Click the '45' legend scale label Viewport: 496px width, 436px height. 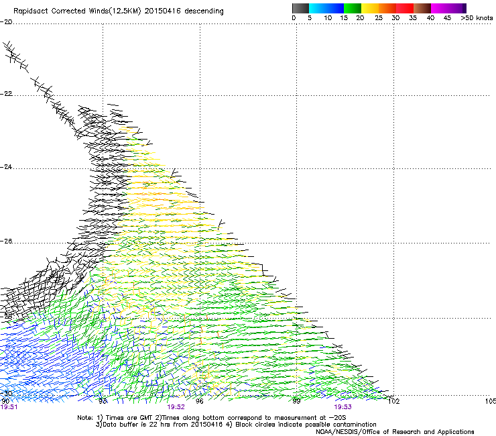[x=447, y=18]
